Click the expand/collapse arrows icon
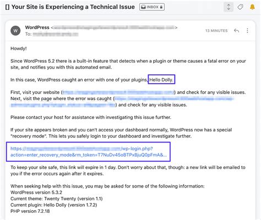Screen dimensions: 261x220 click(229, 7)
